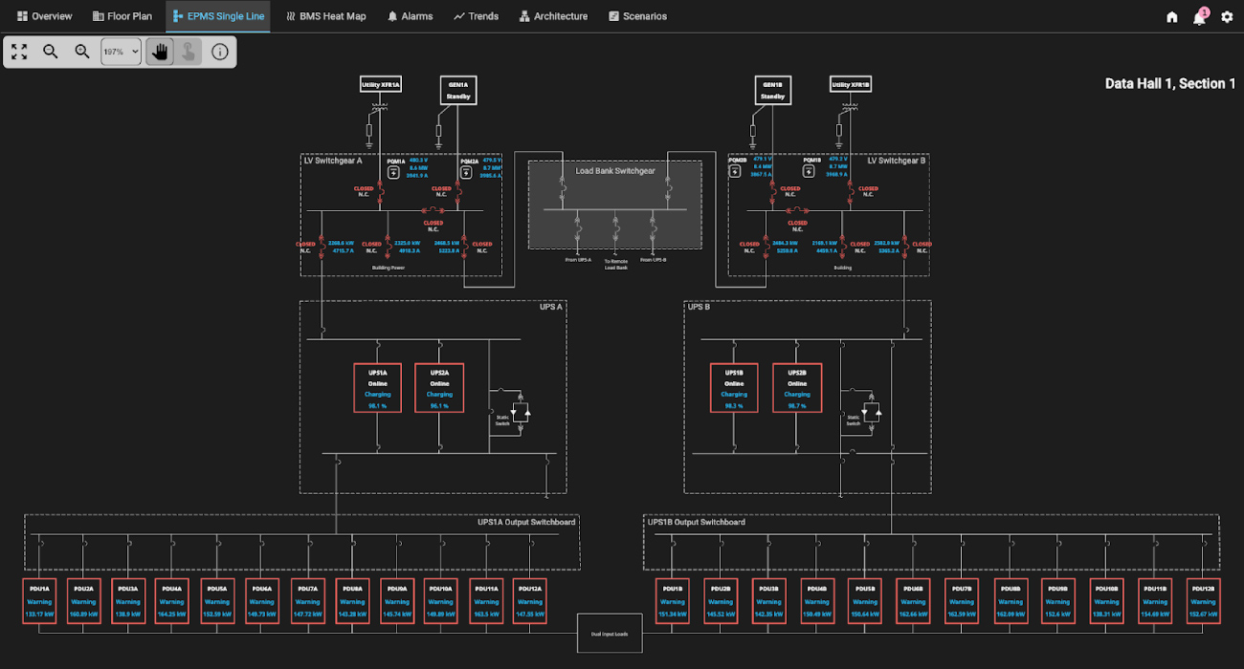Click the info icon in toolbar
Screen dimensions: 1244x669
220,52
